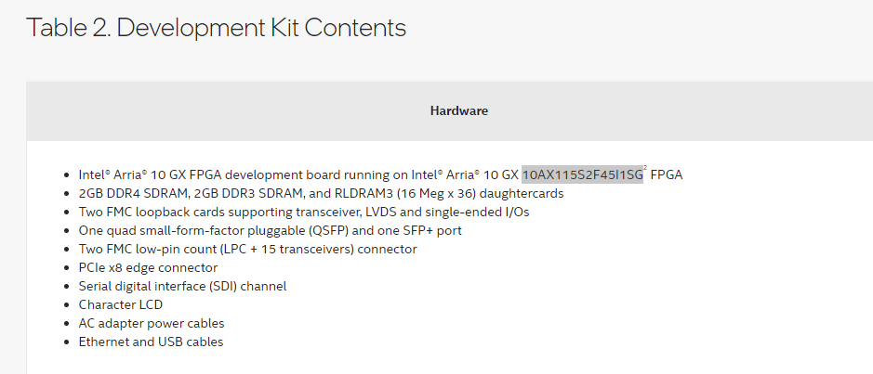Click the Two FMC low-pin count connector line
The width and height of the screenshot is (873, 374).
click(247, 249)
